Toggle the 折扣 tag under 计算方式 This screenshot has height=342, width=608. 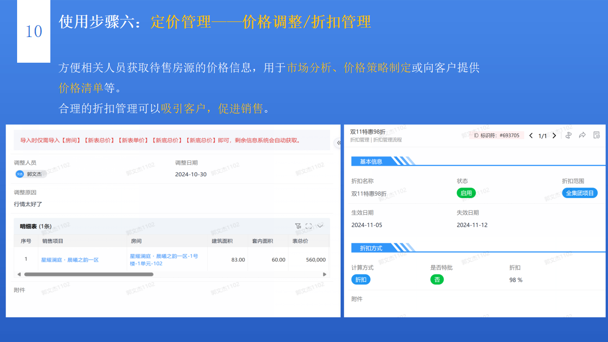click(361, 279)
